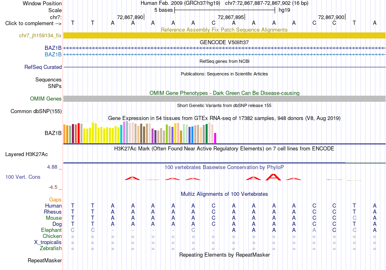Click the 'Sequences' publications label
Viewport: 386px width, 270px height.
(x=48, y=79)
